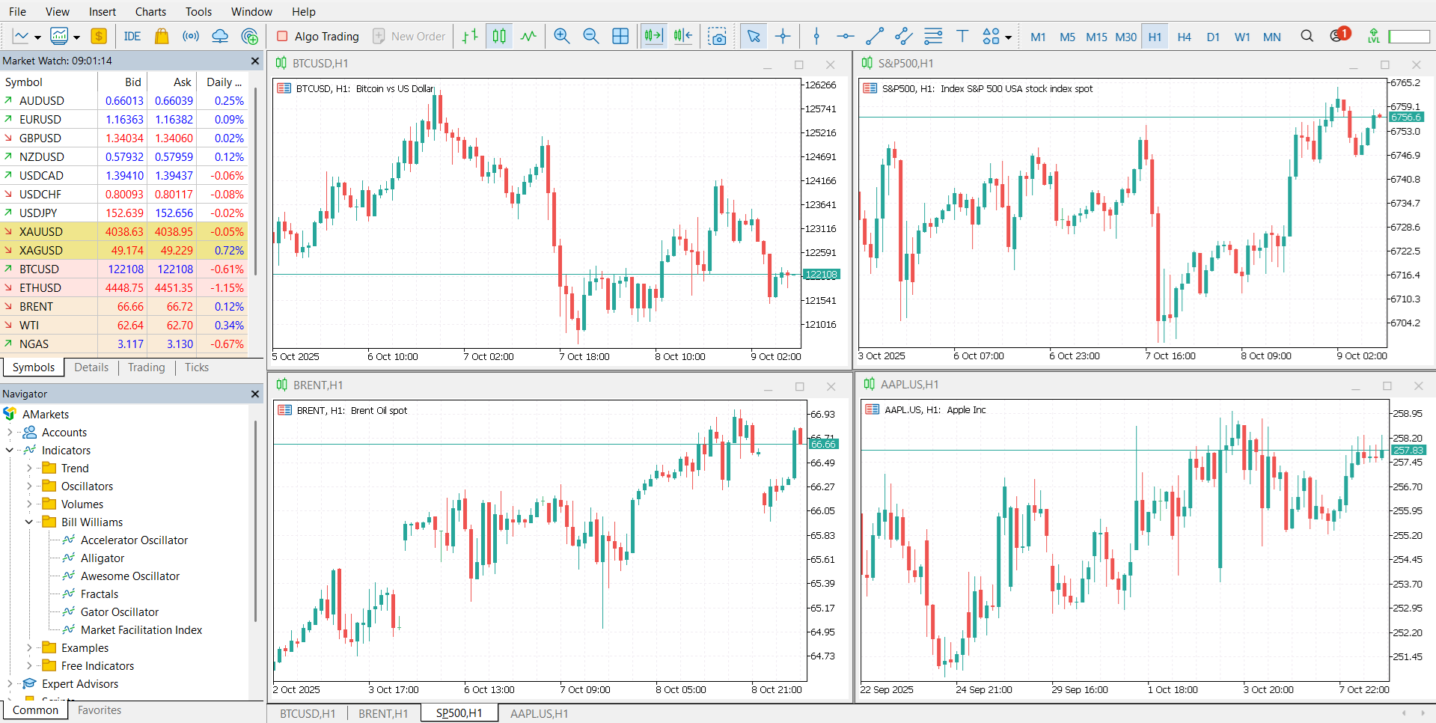Toggle Algo Trading on
The width and height of the screenshot is (1436, 723).
(318, 36)
